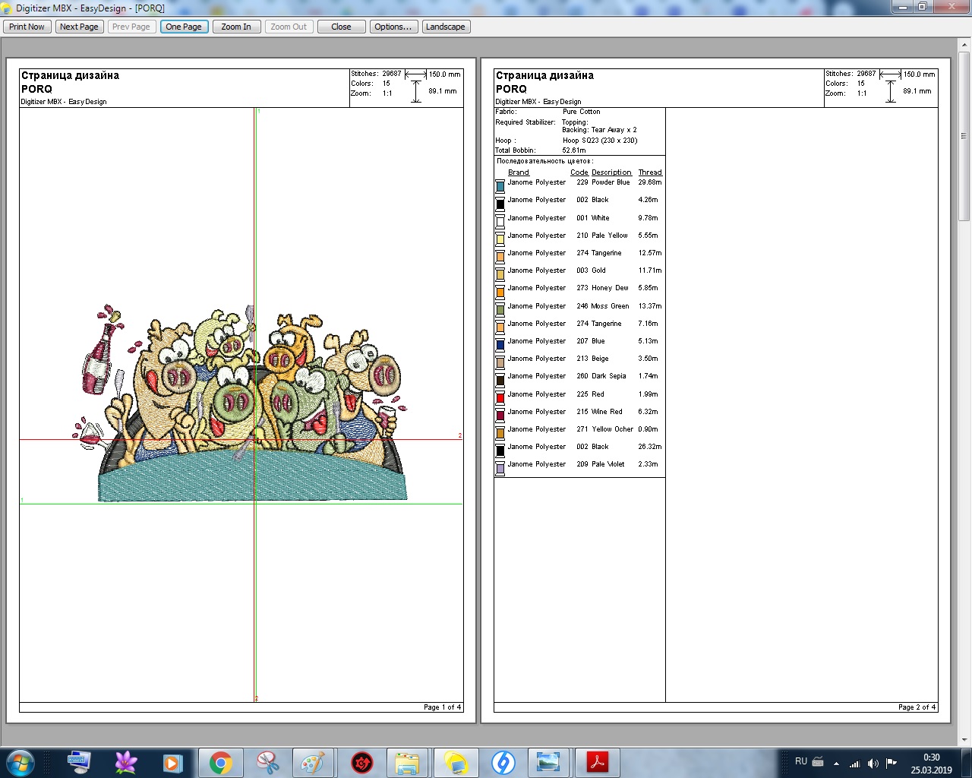Click the Prev Page button
Viewport: 972px width, 778px height.
click(131, 27)
